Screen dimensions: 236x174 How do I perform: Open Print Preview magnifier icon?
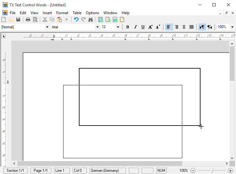click(35, 20)
